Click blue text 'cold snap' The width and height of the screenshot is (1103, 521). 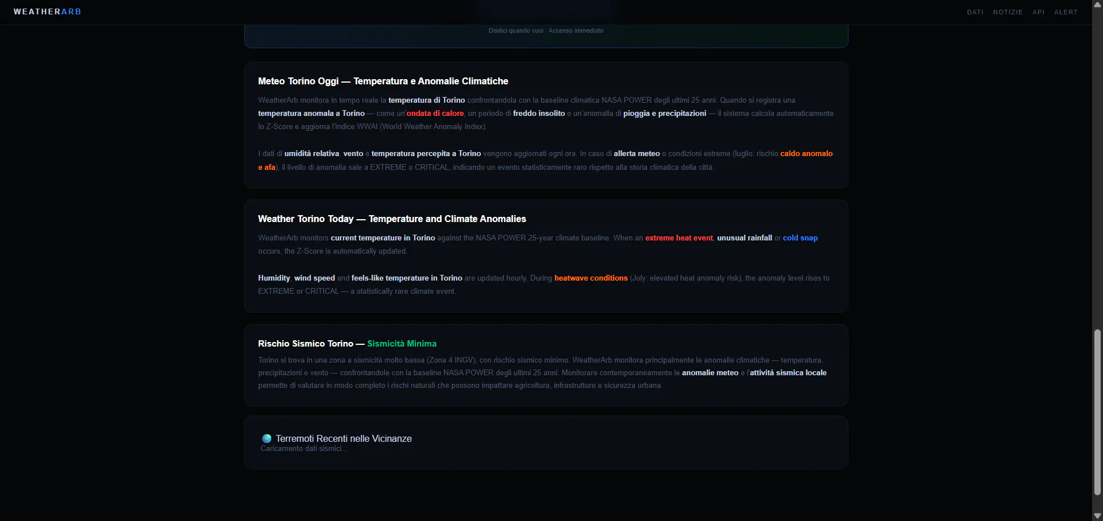tap(800, 238)
